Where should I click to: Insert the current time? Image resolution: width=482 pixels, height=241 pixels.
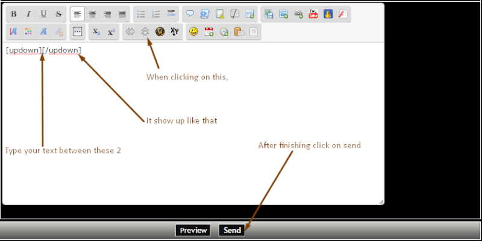224,32
